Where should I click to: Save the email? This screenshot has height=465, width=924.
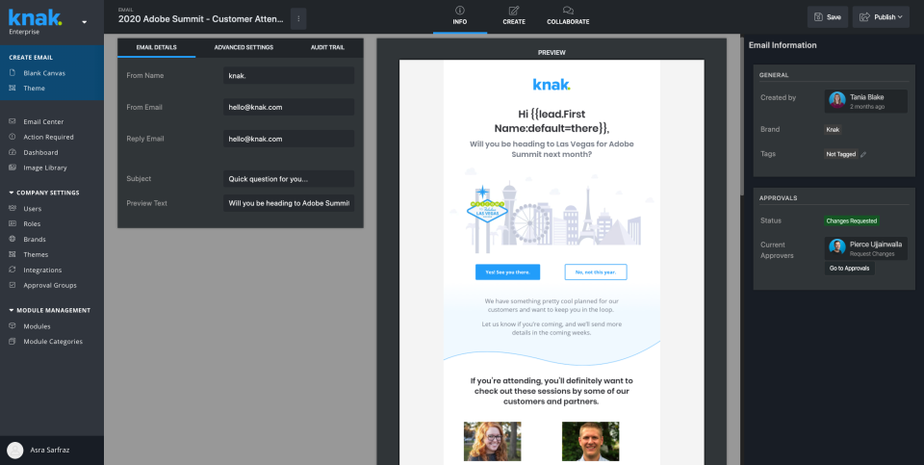coord(828,17)
